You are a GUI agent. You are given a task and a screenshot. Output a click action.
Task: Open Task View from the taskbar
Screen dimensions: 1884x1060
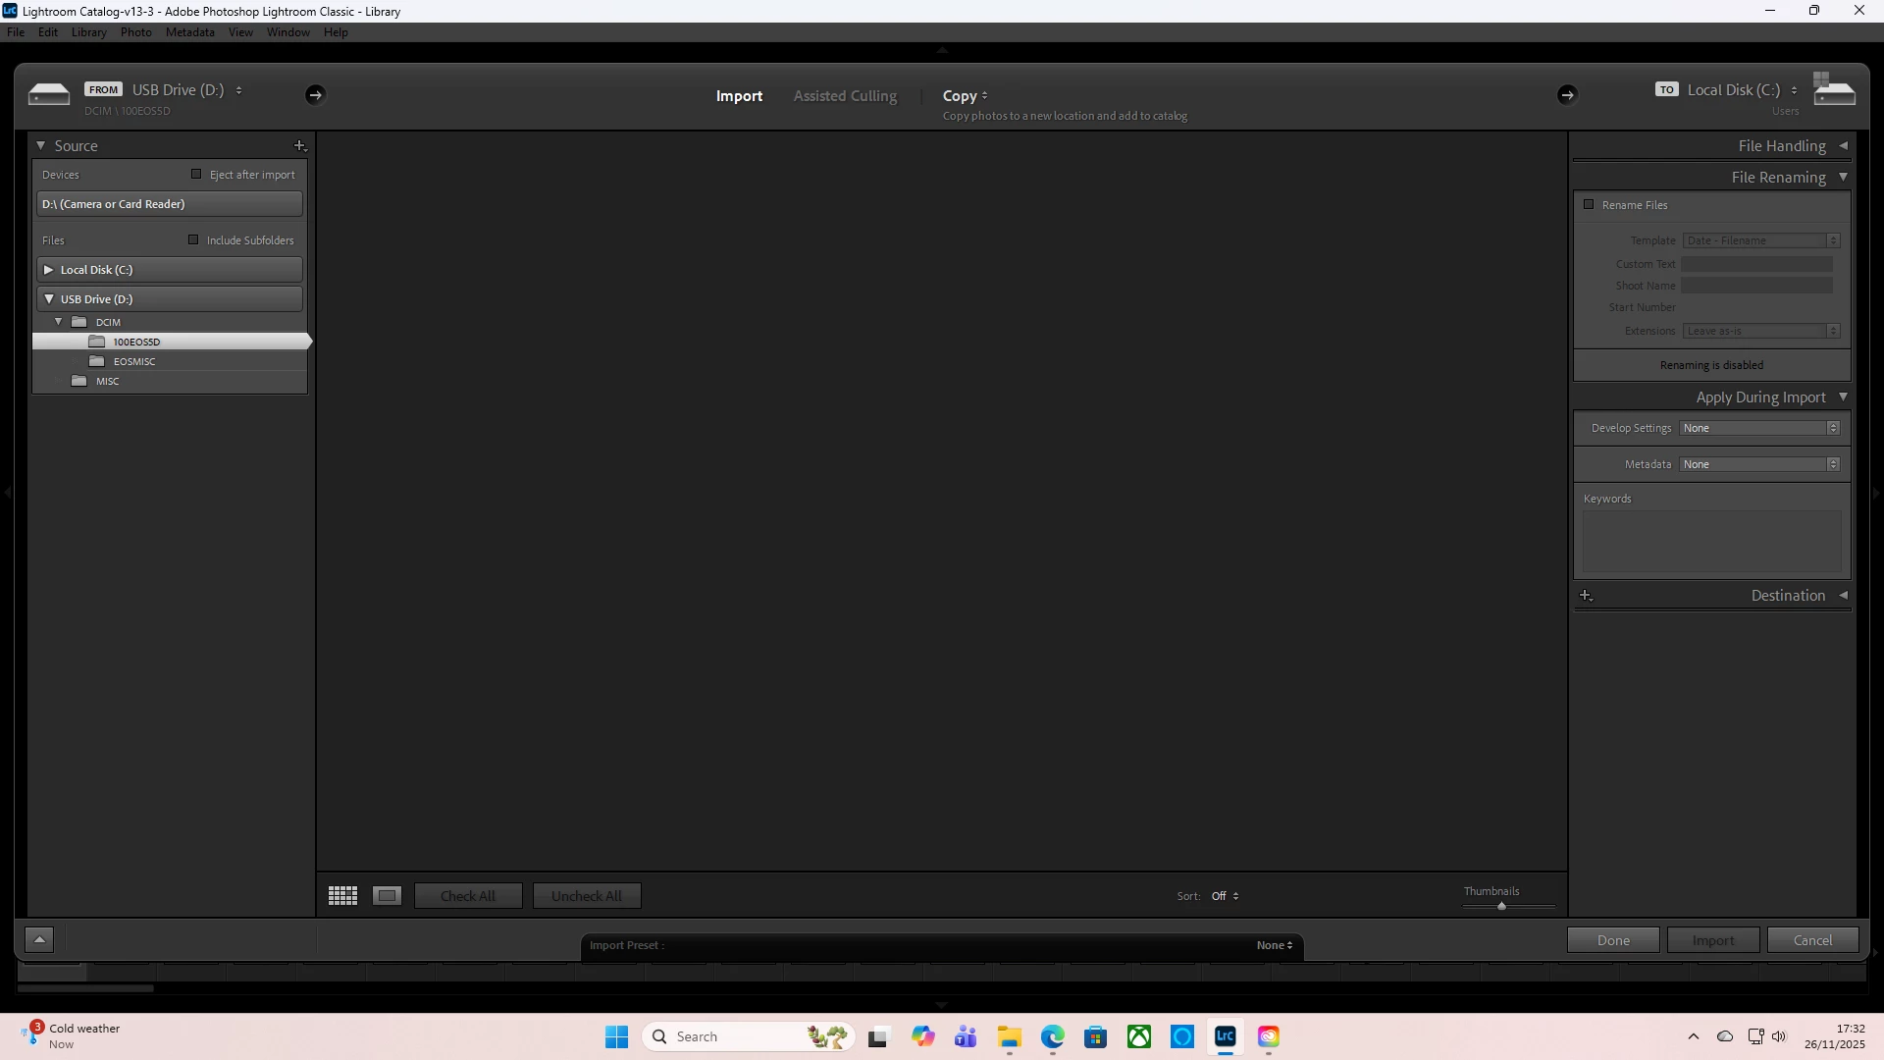[x=878, y=1036]
